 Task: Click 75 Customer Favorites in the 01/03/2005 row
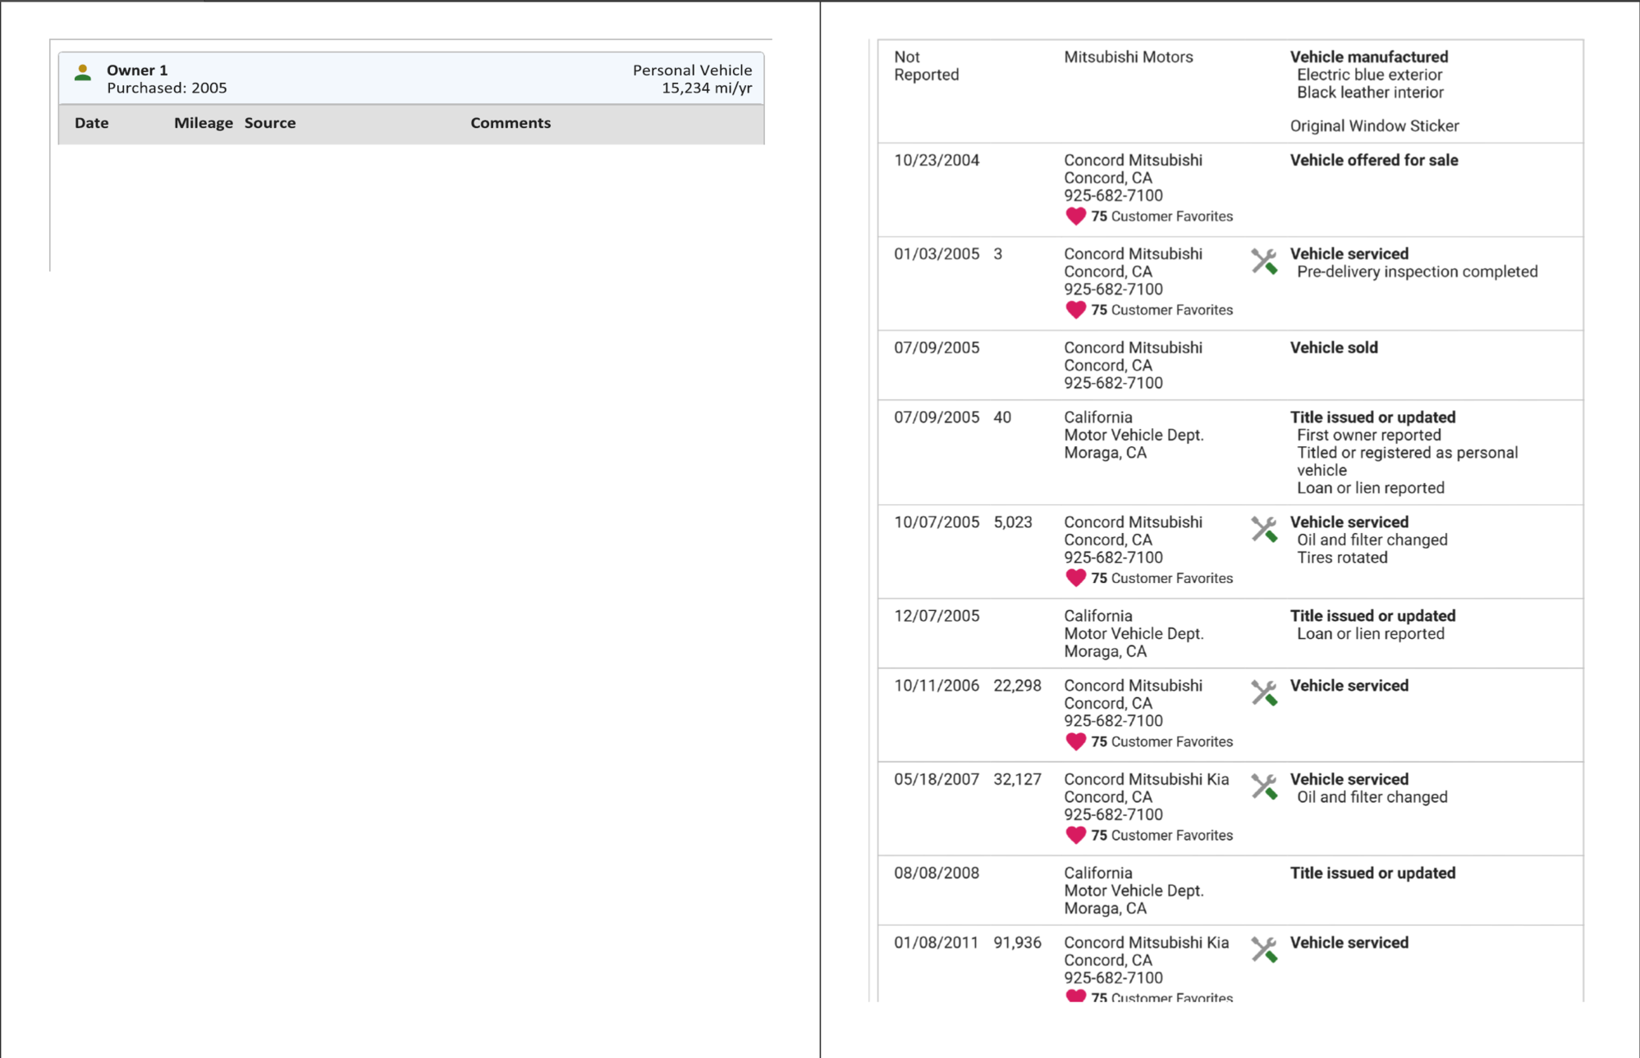pos(1161,310)
